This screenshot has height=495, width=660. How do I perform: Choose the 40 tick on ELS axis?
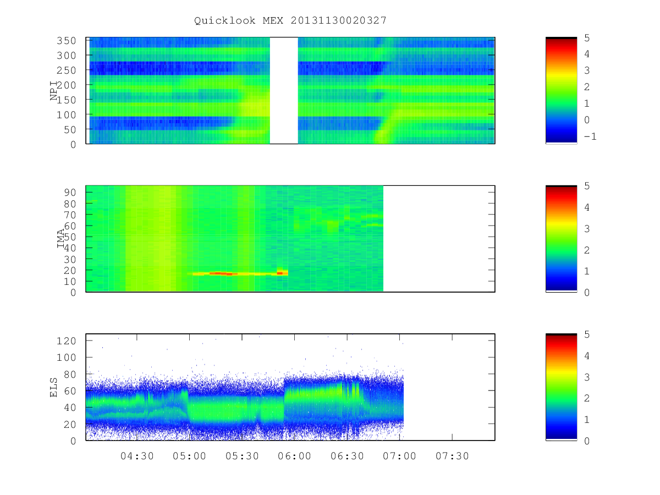click(70, 408)
